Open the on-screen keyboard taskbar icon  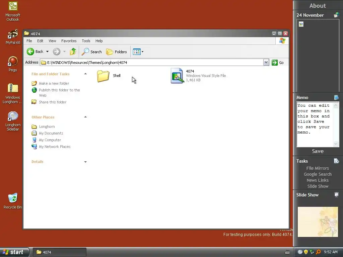coord(287,252)
